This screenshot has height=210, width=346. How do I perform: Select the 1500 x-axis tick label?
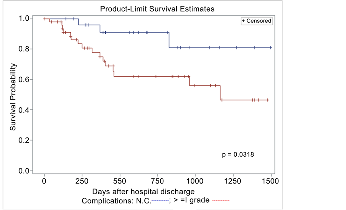[x=271, y=181]
